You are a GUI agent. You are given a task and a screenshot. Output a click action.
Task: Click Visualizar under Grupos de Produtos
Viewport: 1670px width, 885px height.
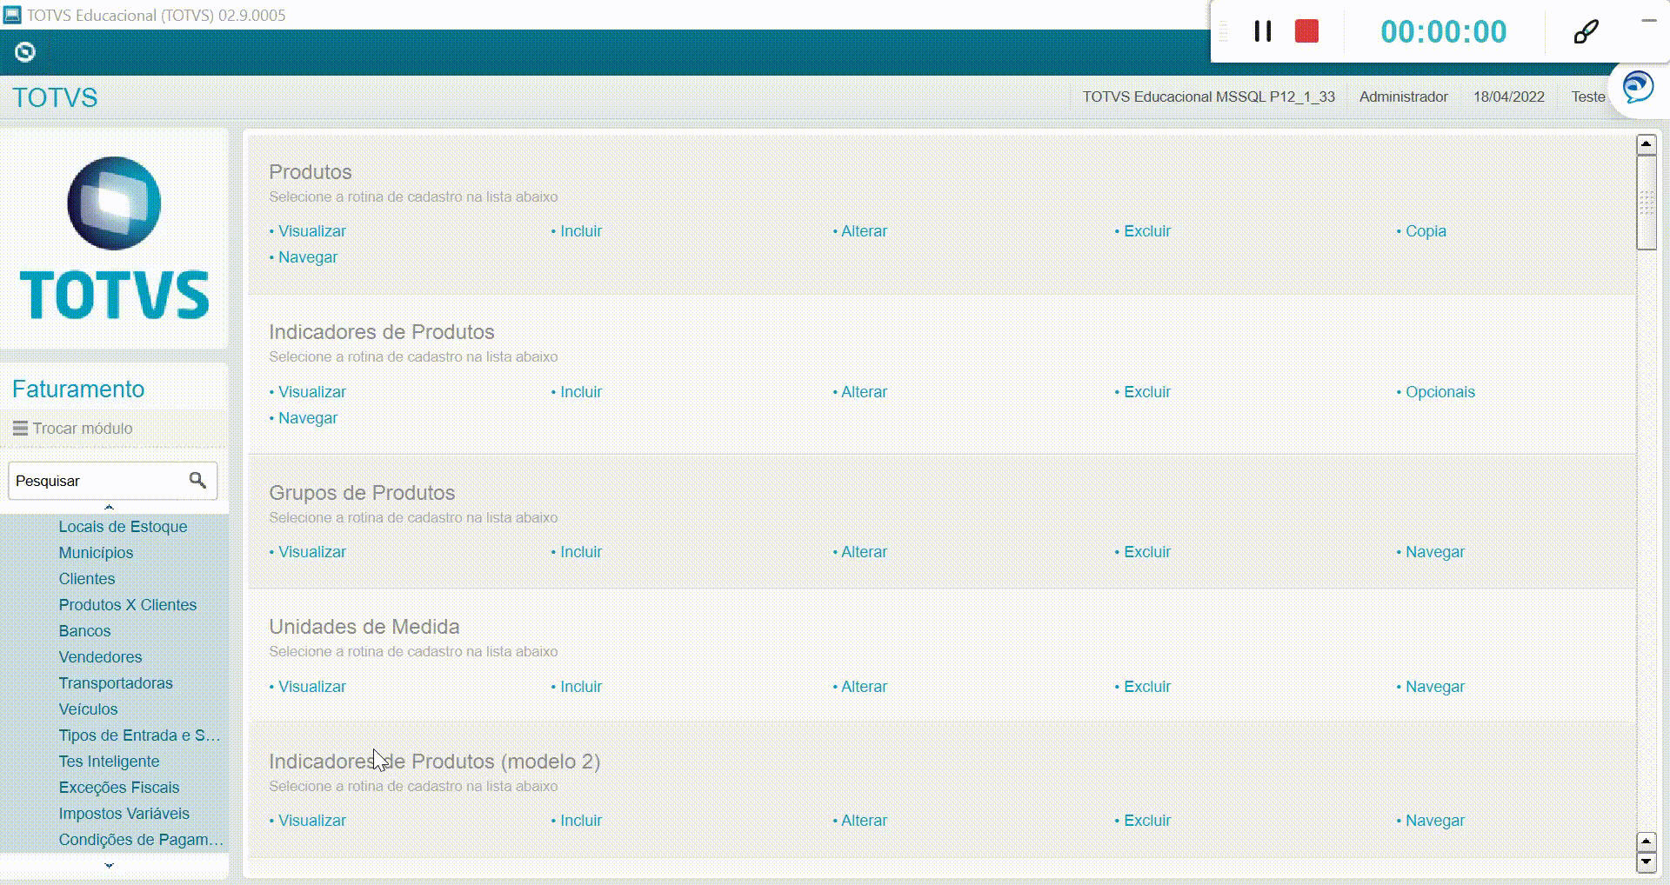tap(311, 552)
